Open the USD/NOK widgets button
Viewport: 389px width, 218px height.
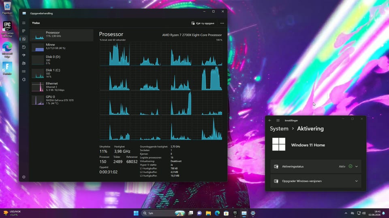point(12,213)
